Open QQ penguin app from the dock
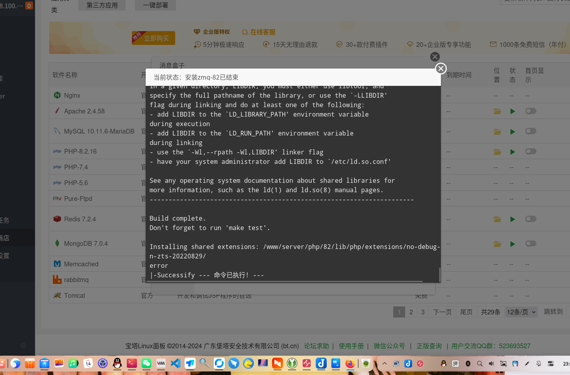This screenshot has height=375, width=570. pos(117,363)
